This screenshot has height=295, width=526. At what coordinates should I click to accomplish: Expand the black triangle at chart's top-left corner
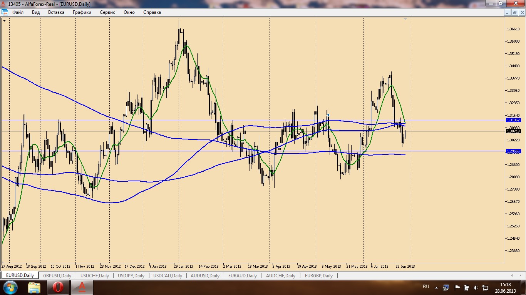point(4,21)
